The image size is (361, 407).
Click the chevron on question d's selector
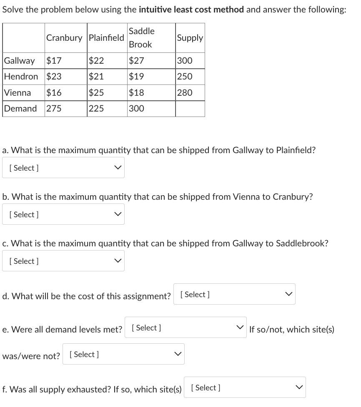point(288,294)
